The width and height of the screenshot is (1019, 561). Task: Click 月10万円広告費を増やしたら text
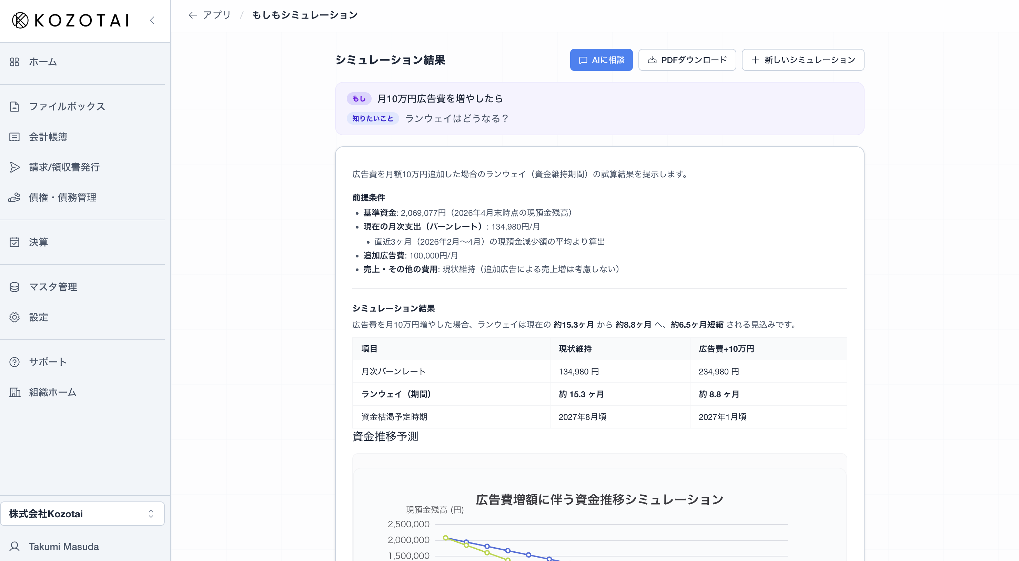(440, 99)
